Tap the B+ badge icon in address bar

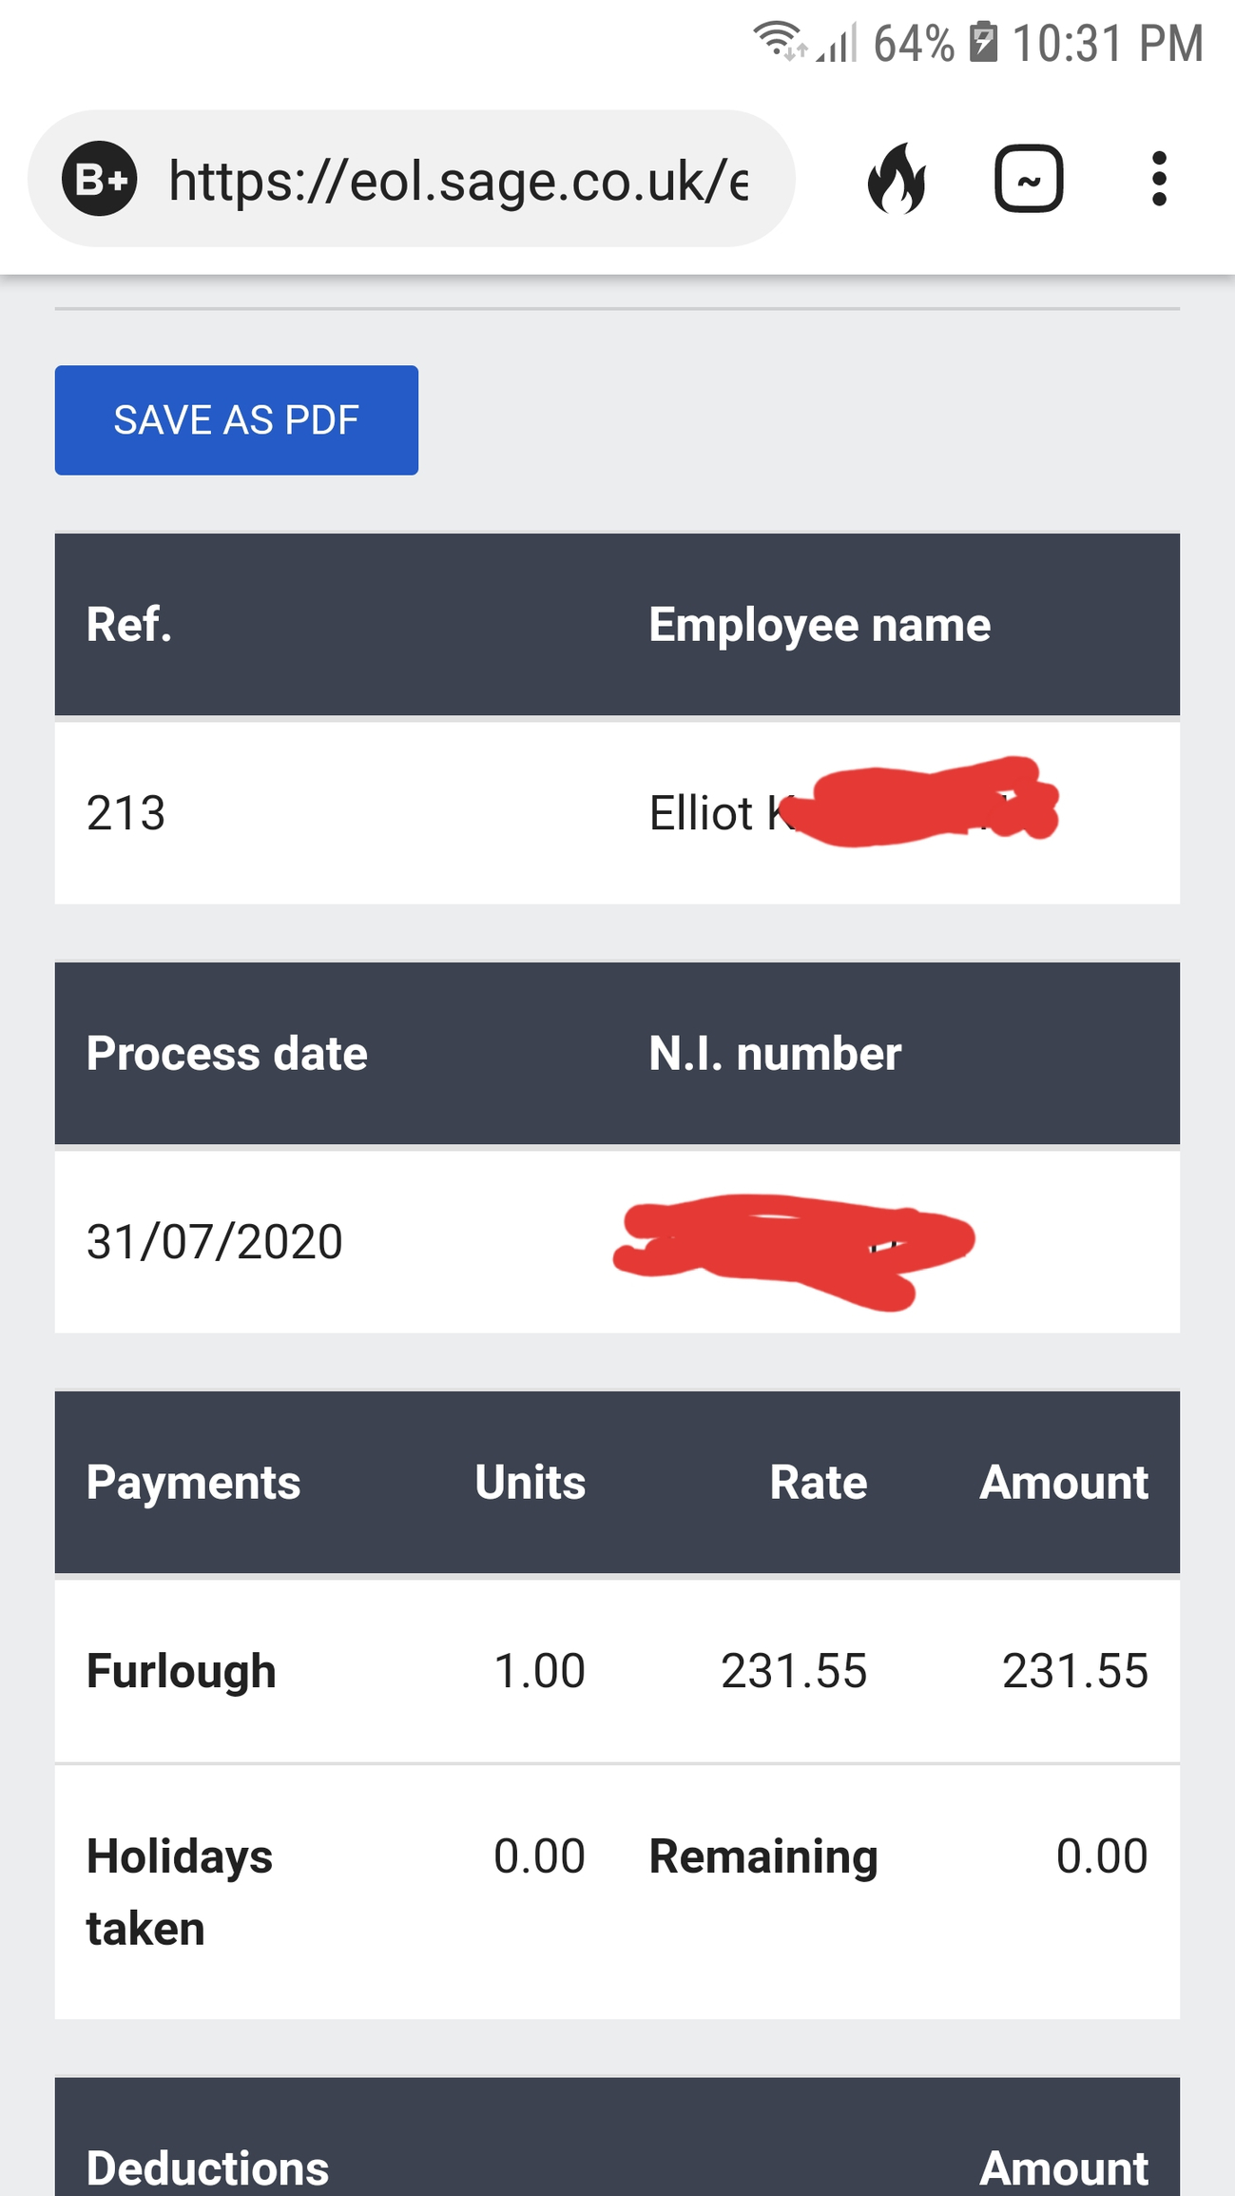100,179
